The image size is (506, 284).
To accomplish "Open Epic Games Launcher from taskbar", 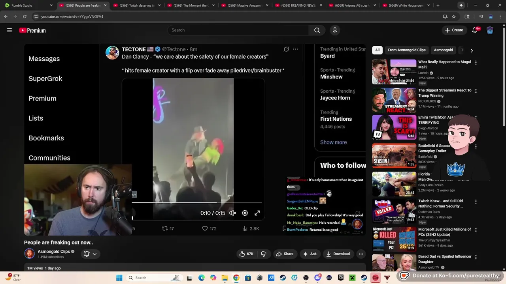I will tap(341, 278).
